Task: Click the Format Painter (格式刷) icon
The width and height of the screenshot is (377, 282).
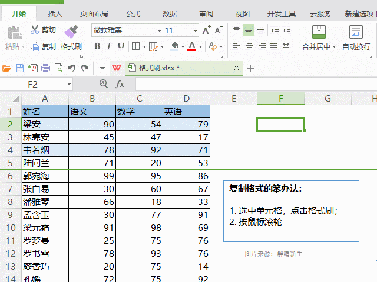Action: (x=71, y=31)
